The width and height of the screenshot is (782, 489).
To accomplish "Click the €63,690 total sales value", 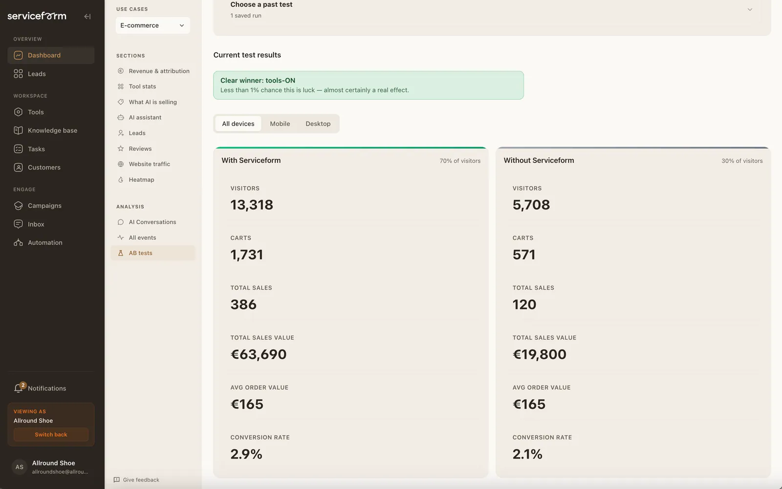I will coord(259,354).
